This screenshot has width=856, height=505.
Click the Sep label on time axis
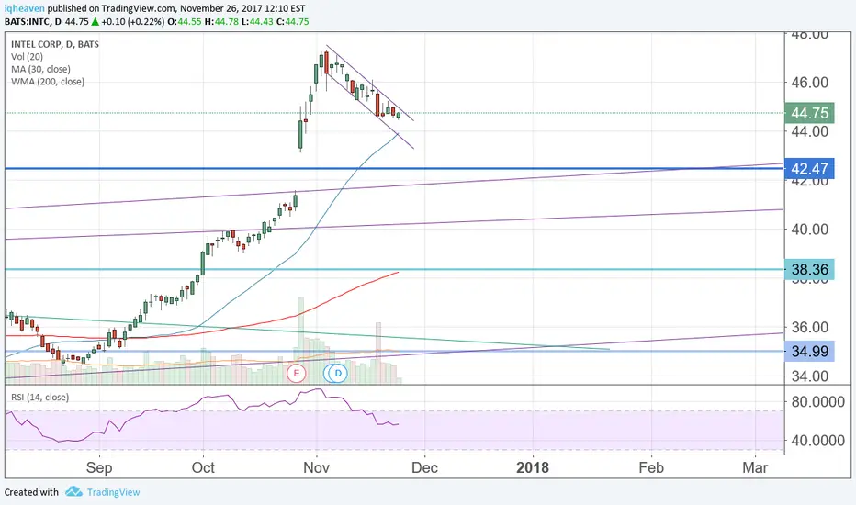[x=99, y=468]
